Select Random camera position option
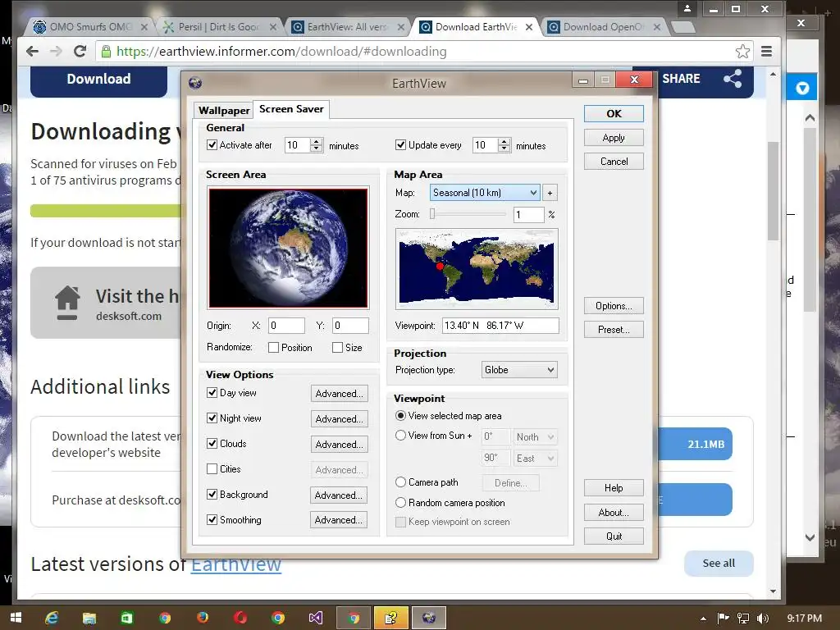 point(400,503)
